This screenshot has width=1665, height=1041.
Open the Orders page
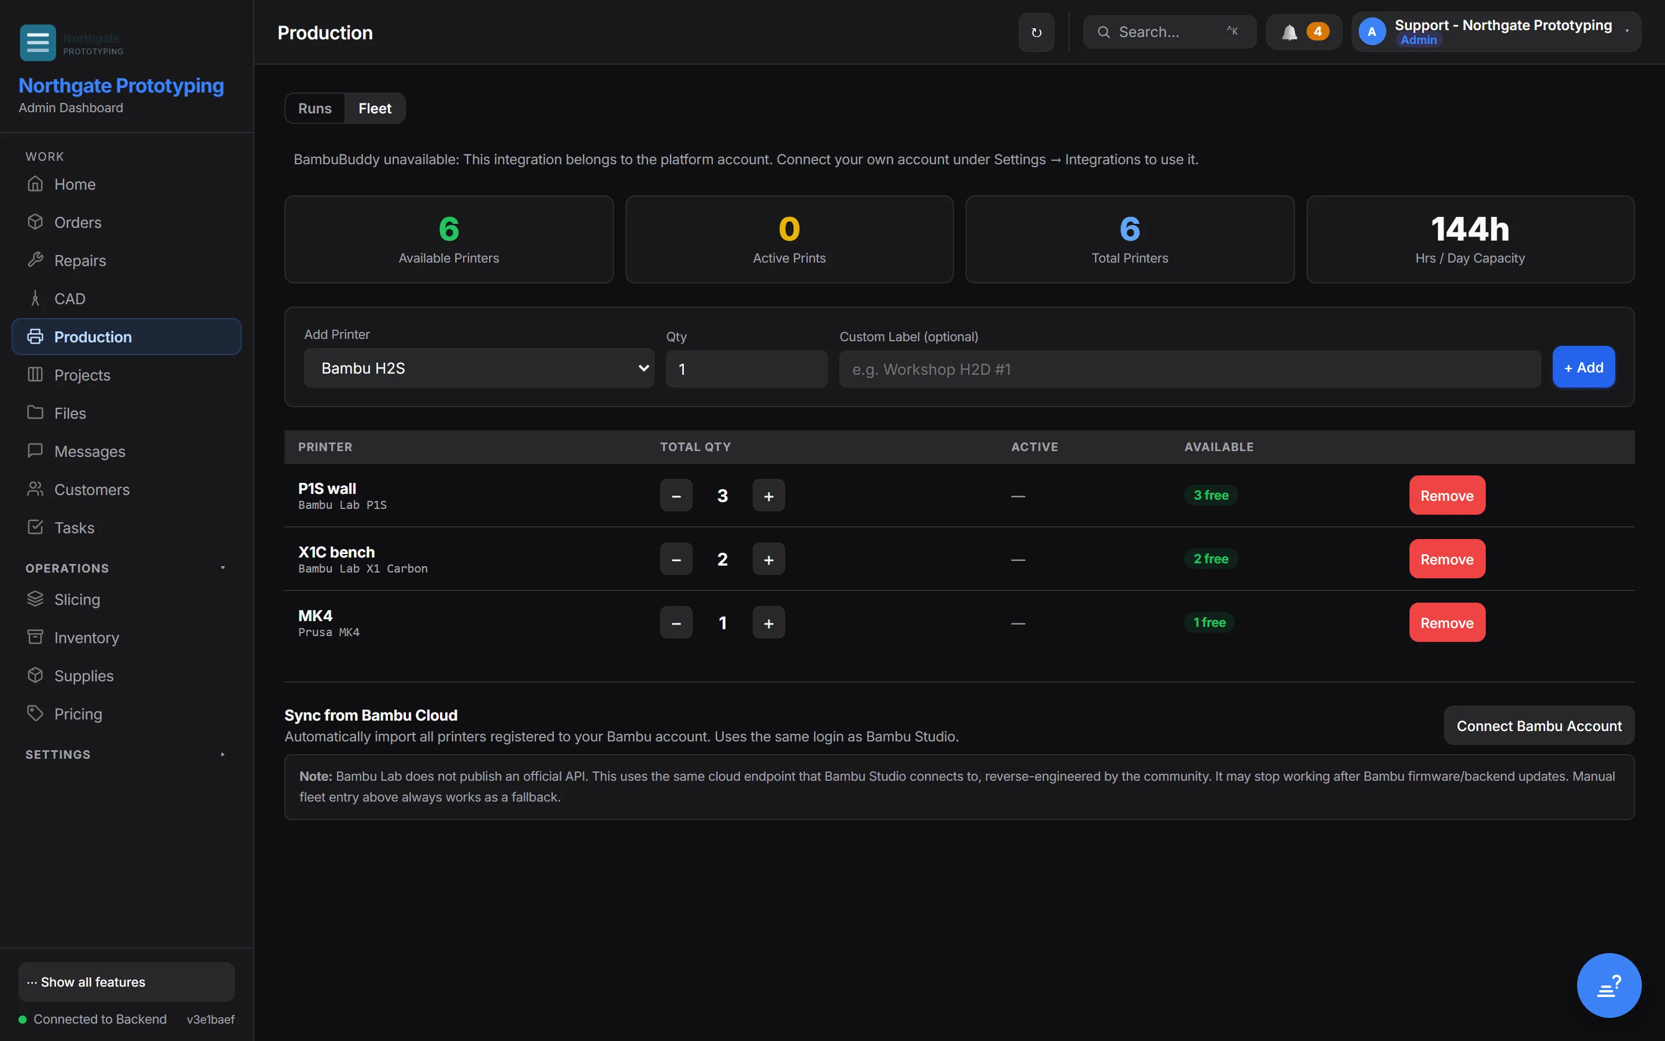tap(127, 223)
